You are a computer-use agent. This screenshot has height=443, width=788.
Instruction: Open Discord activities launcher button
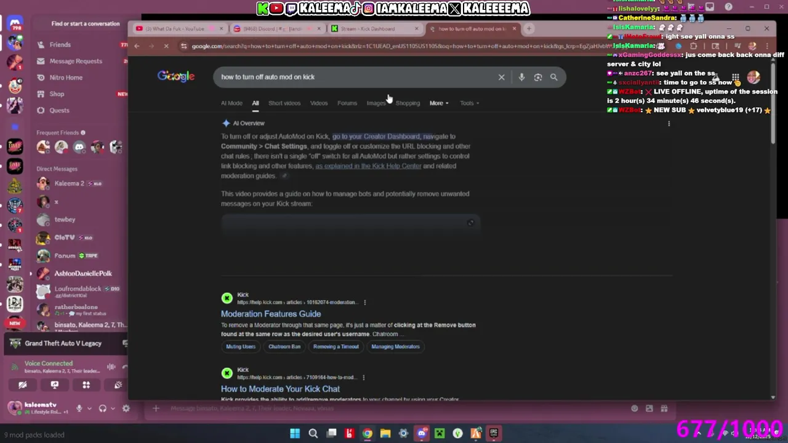(x=86, y=385)
